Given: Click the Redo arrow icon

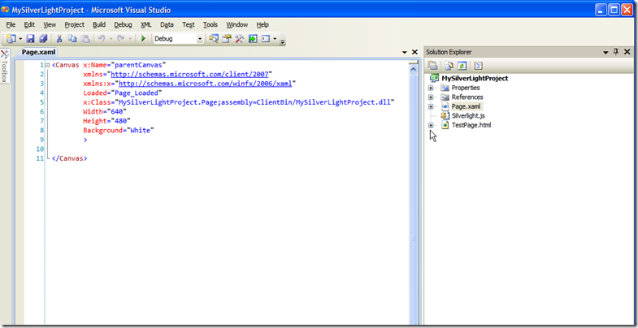Looking at the screenshot, I should click(x=121, y=39).
